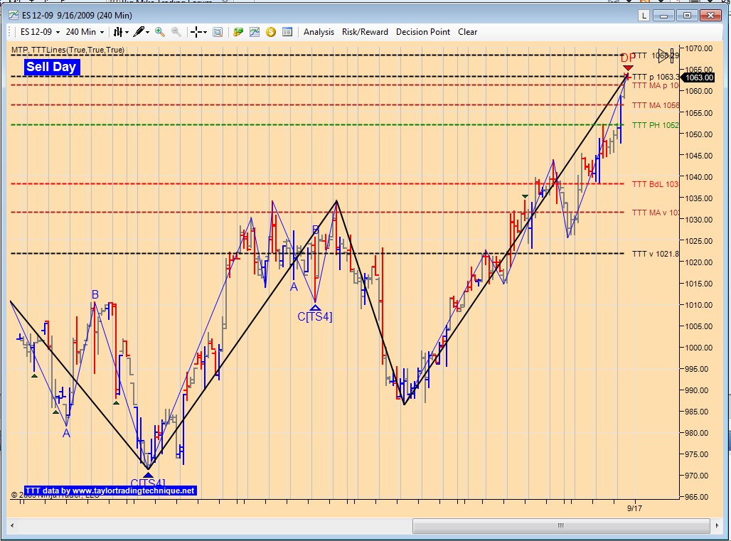Click the 1063.00 current price marker

pos(698,77)
